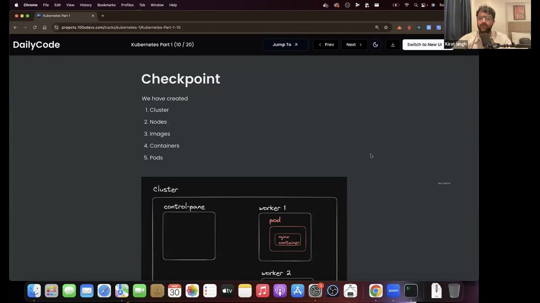Click Switch to New UI button

point(424,44)
